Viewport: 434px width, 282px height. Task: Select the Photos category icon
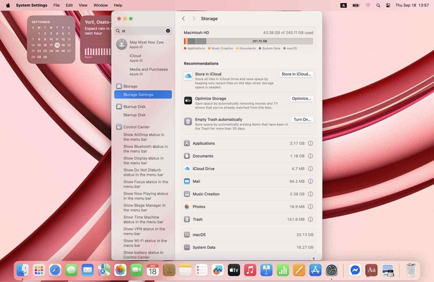(187, 206)
